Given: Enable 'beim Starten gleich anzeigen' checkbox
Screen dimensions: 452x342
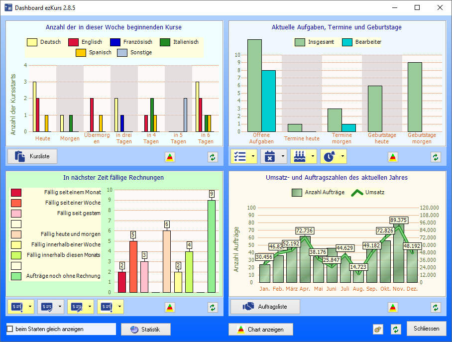Looking at the screenshot, I should pyautogui.click(x=10, y=330).
